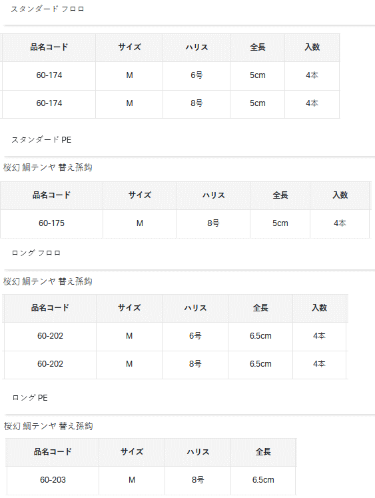Viewport: 375px width, 498px height.
Task: Select the 入数 header in ロング フロロ table
Action: [319, 308]
